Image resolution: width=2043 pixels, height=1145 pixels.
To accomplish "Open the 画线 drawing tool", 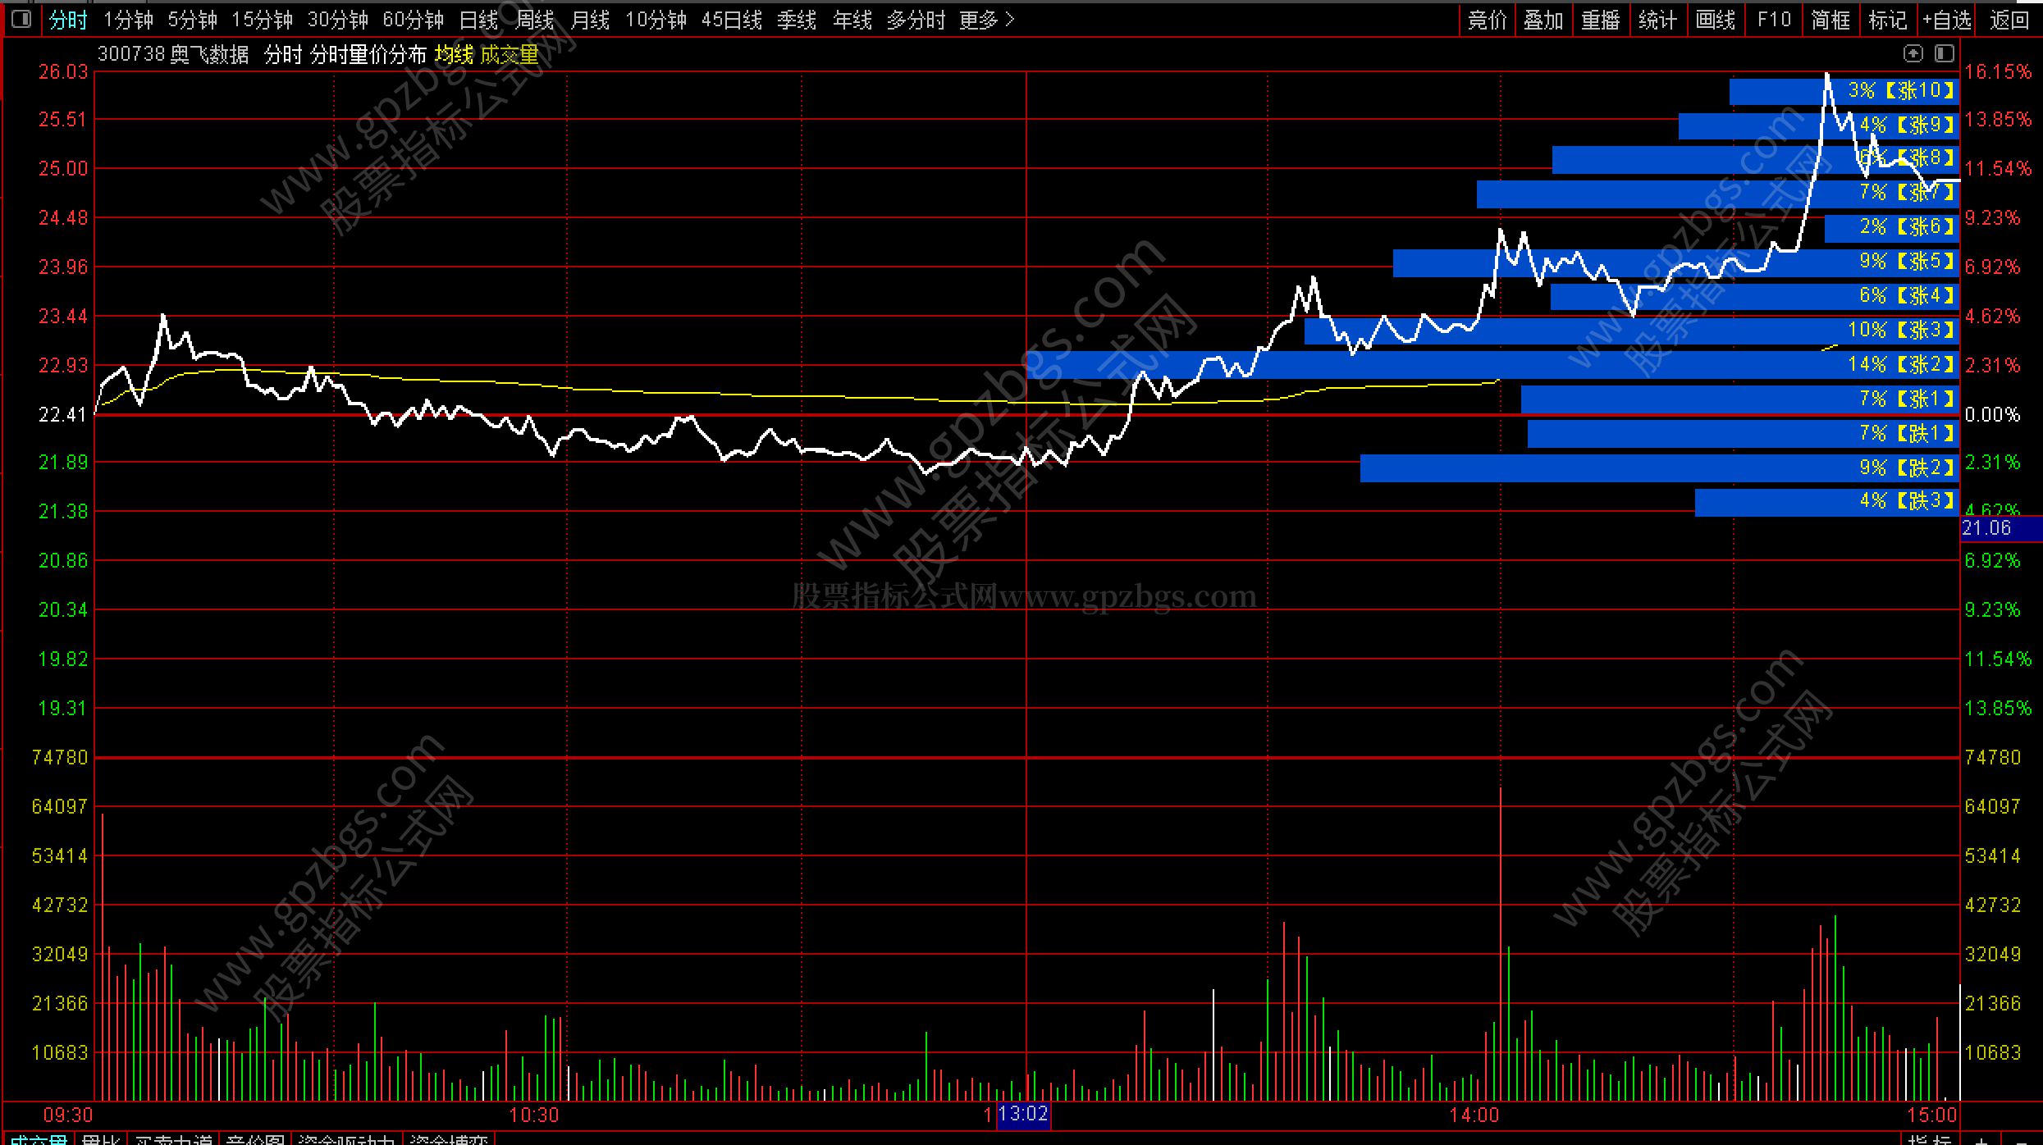I will 1716,20.
